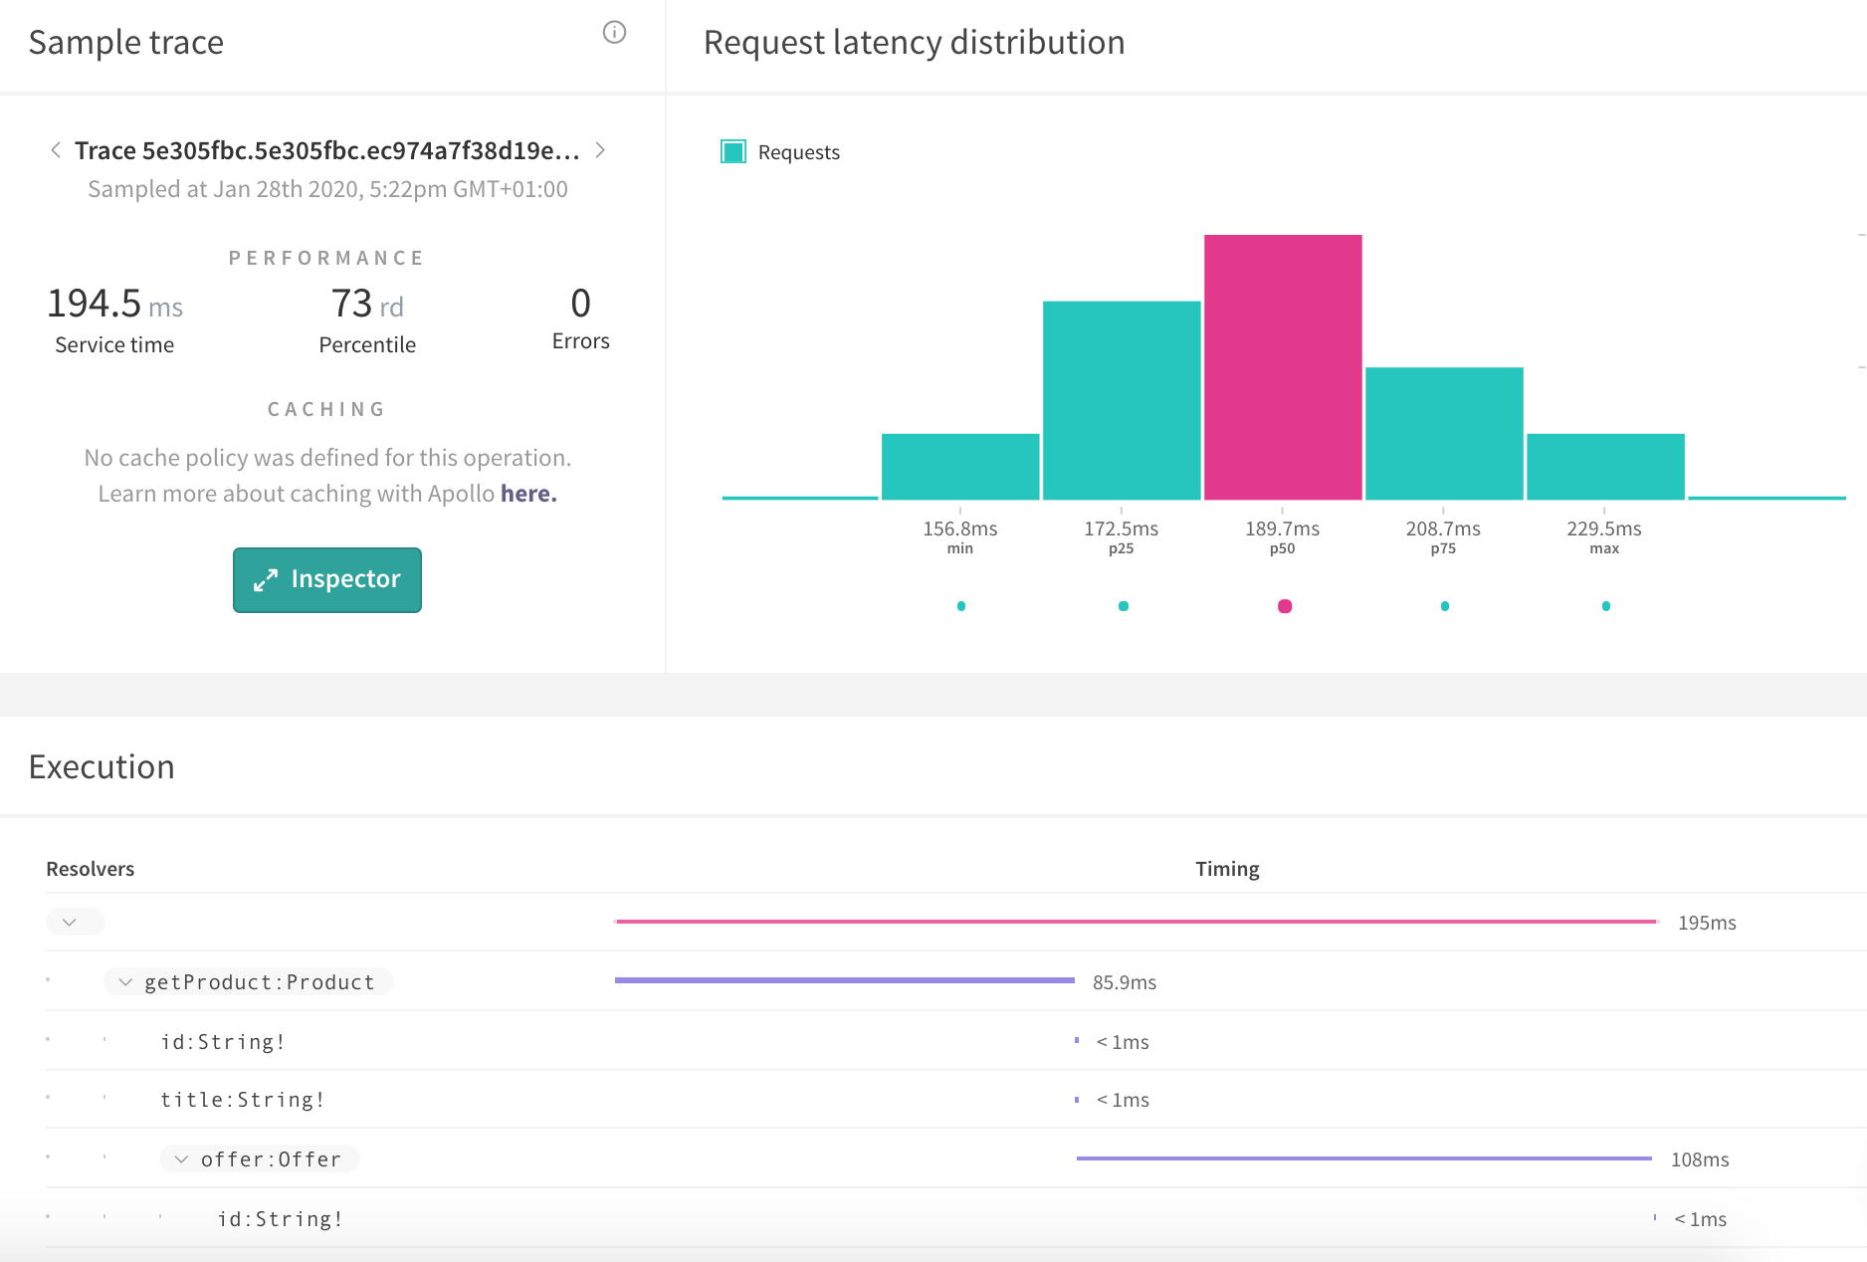Click the trace dot below p25
1867x1262 pixels.
tap(1124, 606)
